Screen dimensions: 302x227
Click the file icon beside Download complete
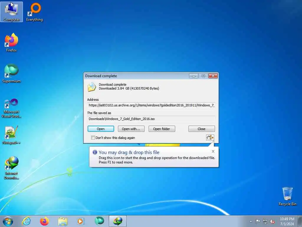tap(92, 87)
